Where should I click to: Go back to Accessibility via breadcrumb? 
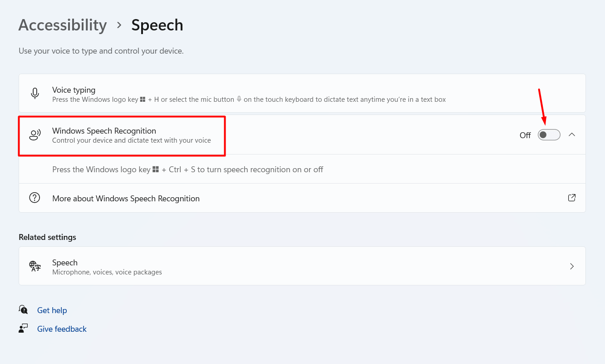click(x=63, y=25)
